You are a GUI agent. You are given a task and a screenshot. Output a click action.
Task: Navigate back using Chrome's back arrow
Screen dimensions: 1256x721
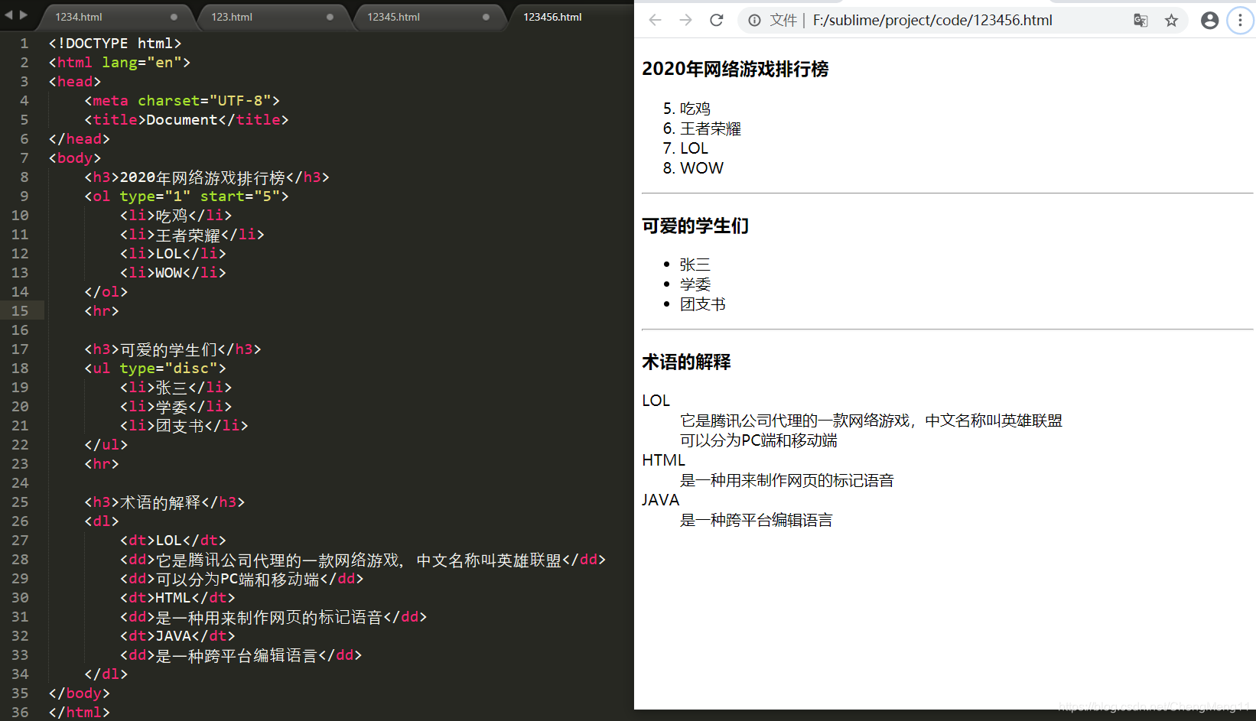pyautogui.click(x=656, y=20)
